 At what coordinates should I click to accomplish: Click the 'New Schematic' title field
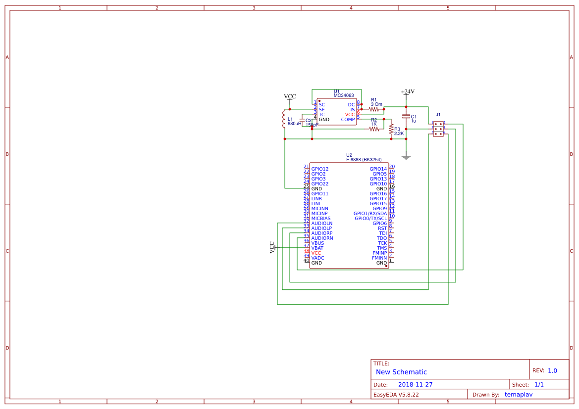tap(401, 372)
